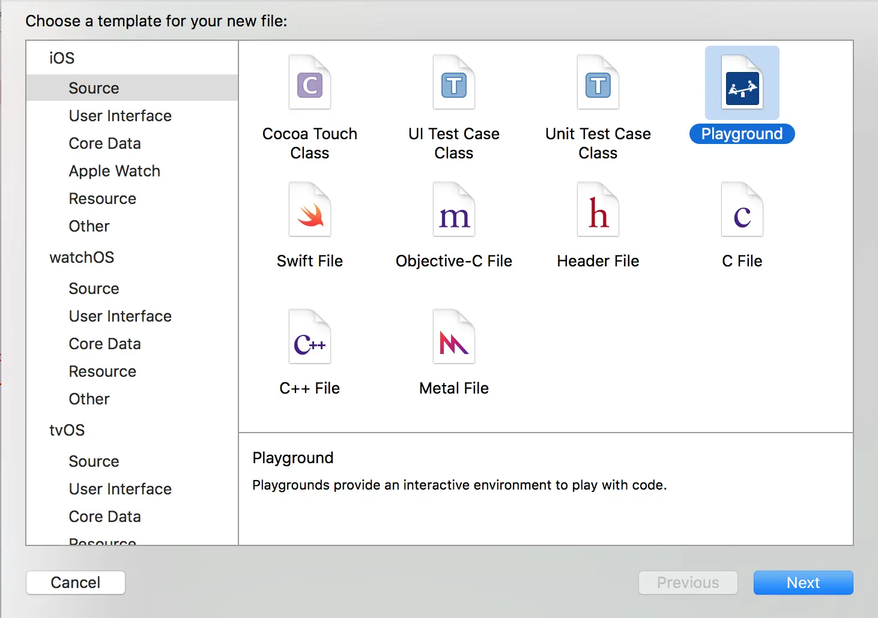Click the Cocoa Touch Class label
The width and height of the screenshot is (878, 618).
click(x=310, y=143)
